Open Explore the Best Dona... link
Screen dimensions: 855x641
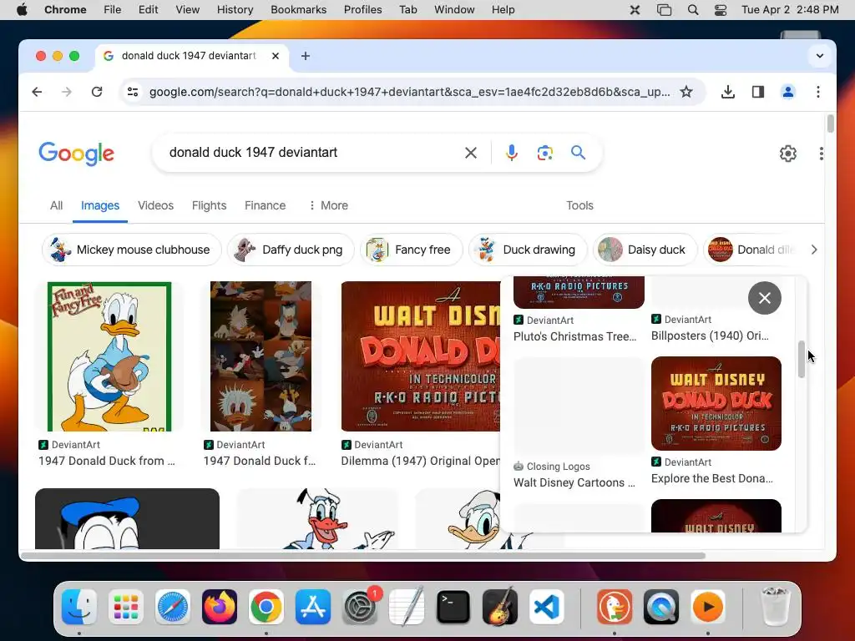(712, 478)
